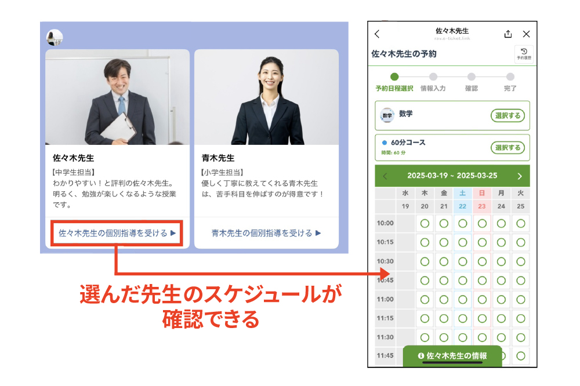Click the photo of 青木先生

tap(266, 97)
